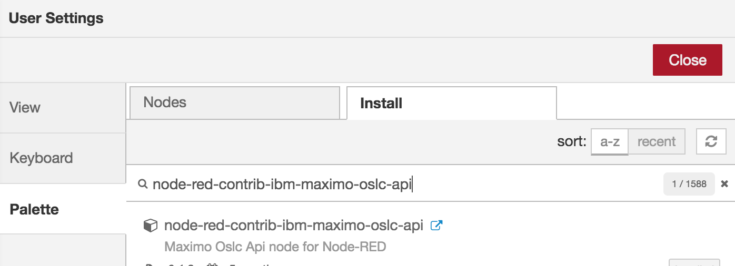Click the node-red-contrib-ibm-maximo-oslc-api result title
This screenshot has height=266, width=735.
point(294,226)
